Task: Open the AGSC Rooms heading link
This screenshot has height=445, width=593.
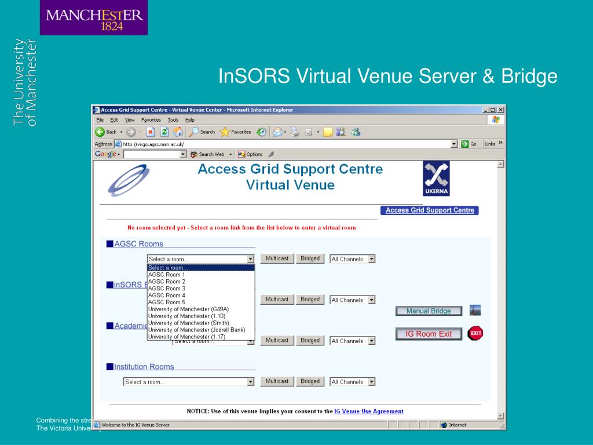Action: coord(138,244)
